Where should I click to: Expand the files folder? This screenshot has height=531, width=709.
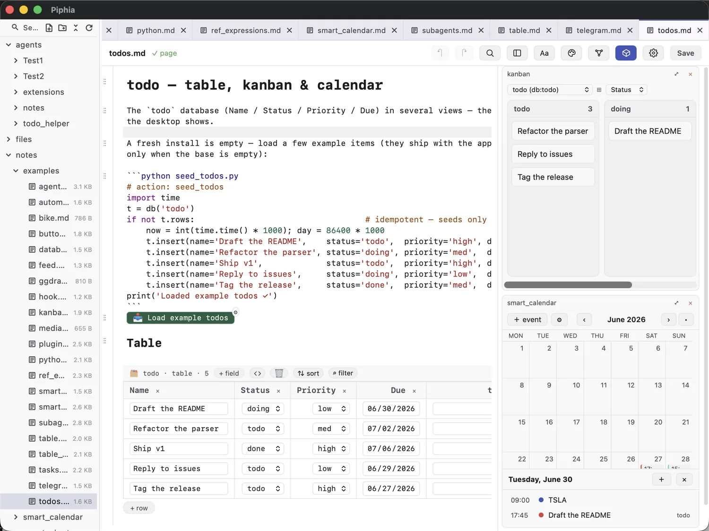tap(9, 139)
